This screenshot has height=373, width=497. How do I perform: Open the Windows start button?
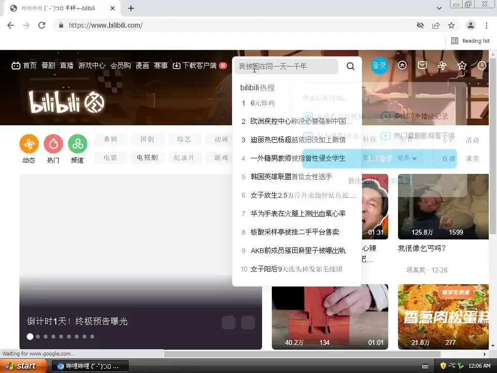click(23, 366)
